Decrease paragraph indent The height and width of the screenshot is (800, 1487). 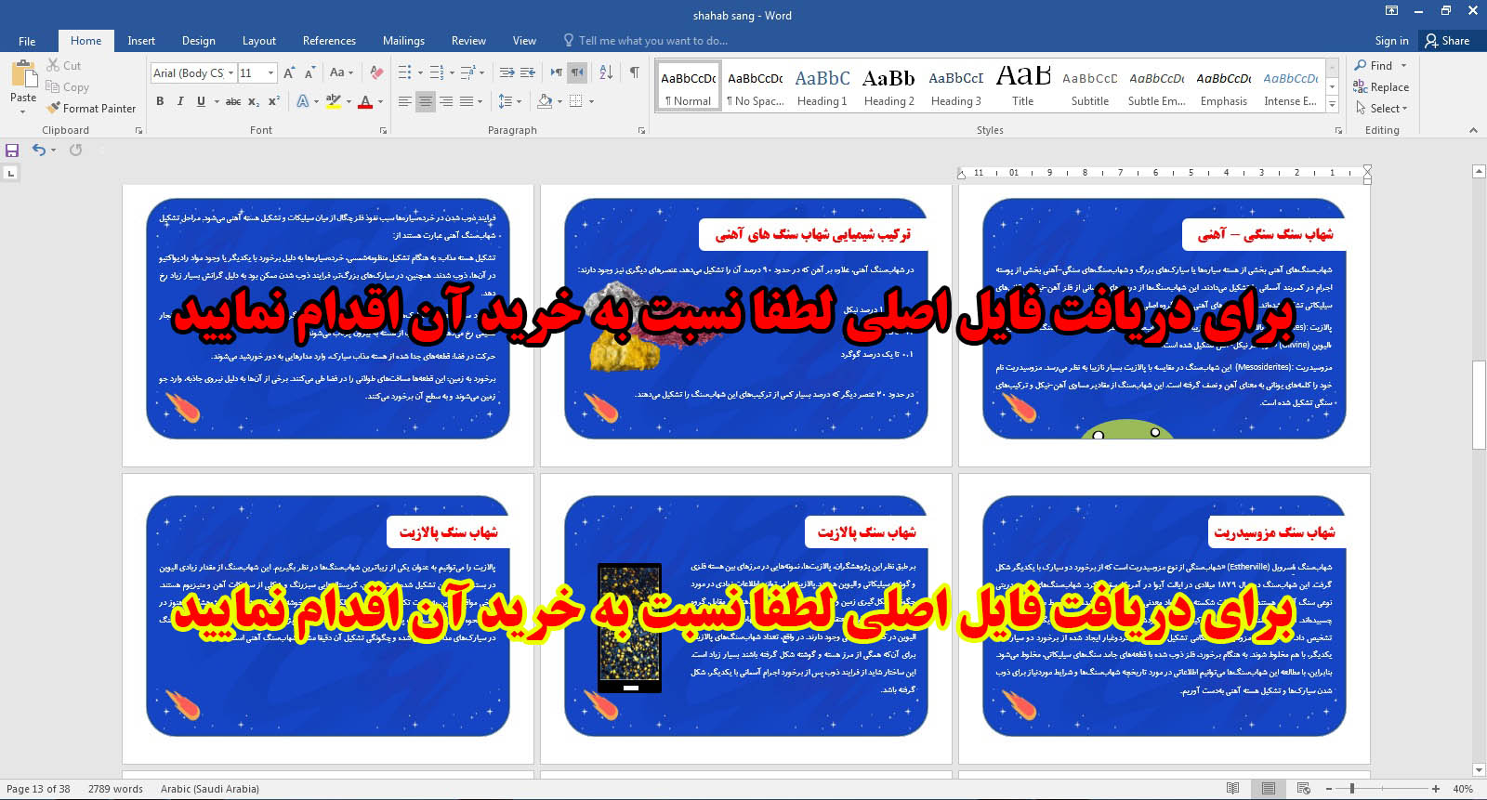(x=507, y=72)
